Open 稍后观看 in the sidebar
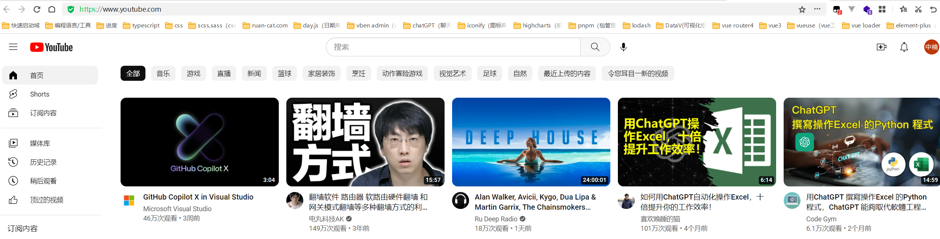Viewport: 940px width, 239px height. point(50,181)
